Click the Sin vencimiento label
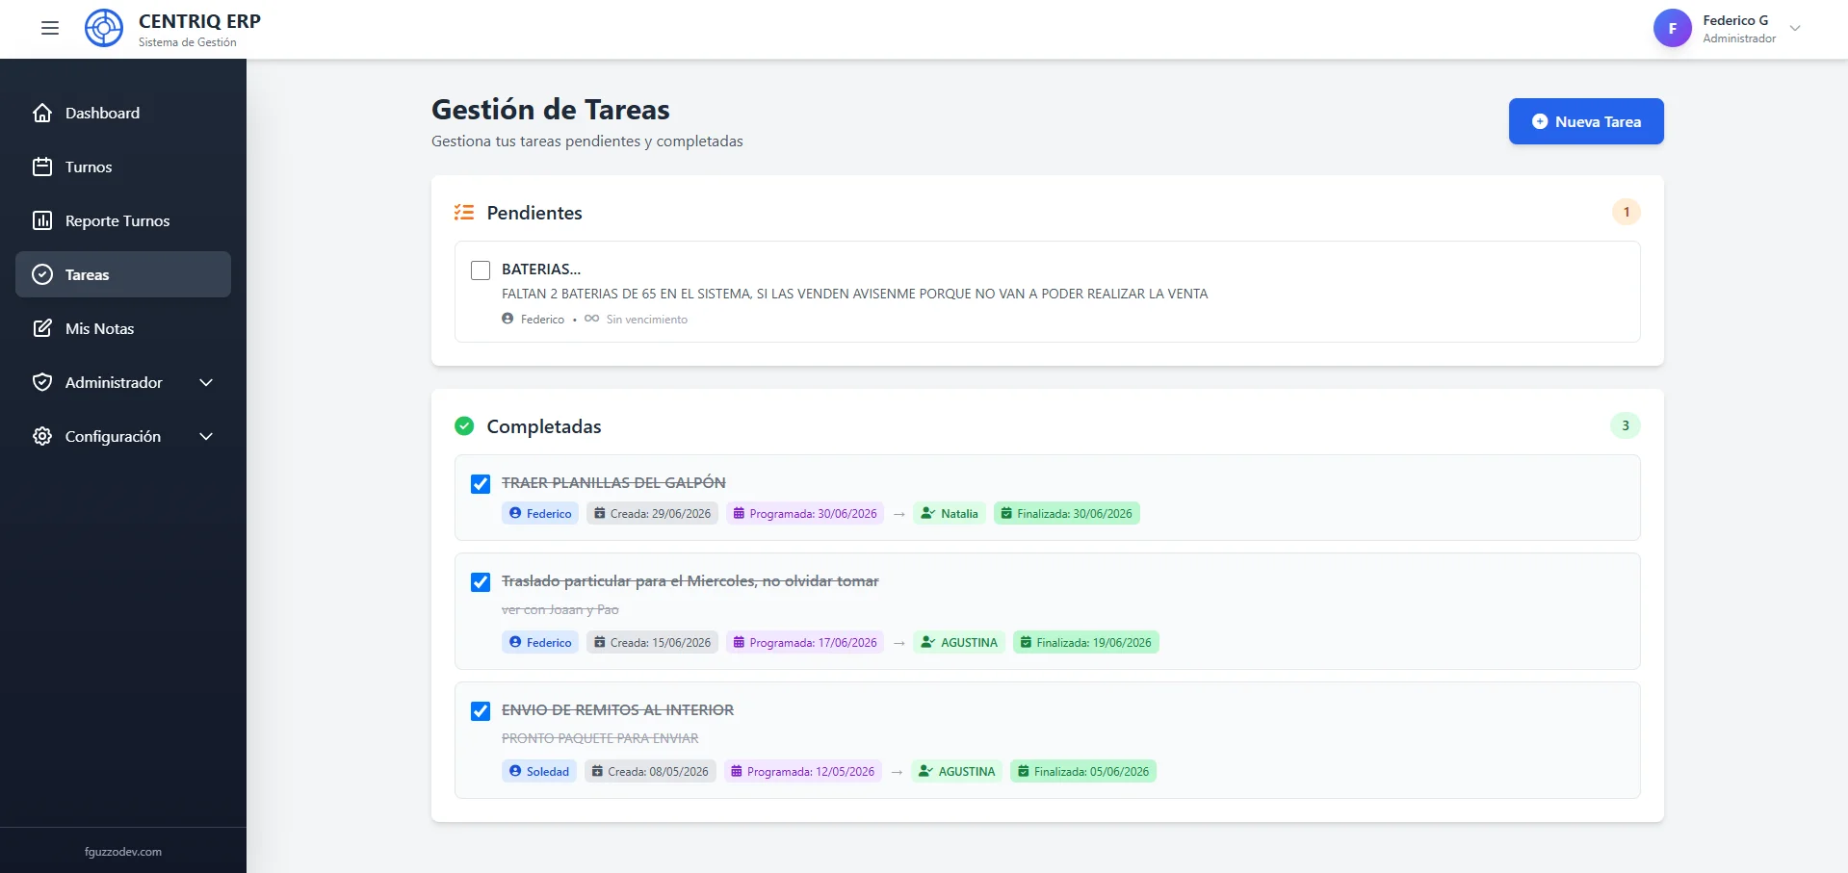1848x873 pixels. coord(647,319)
